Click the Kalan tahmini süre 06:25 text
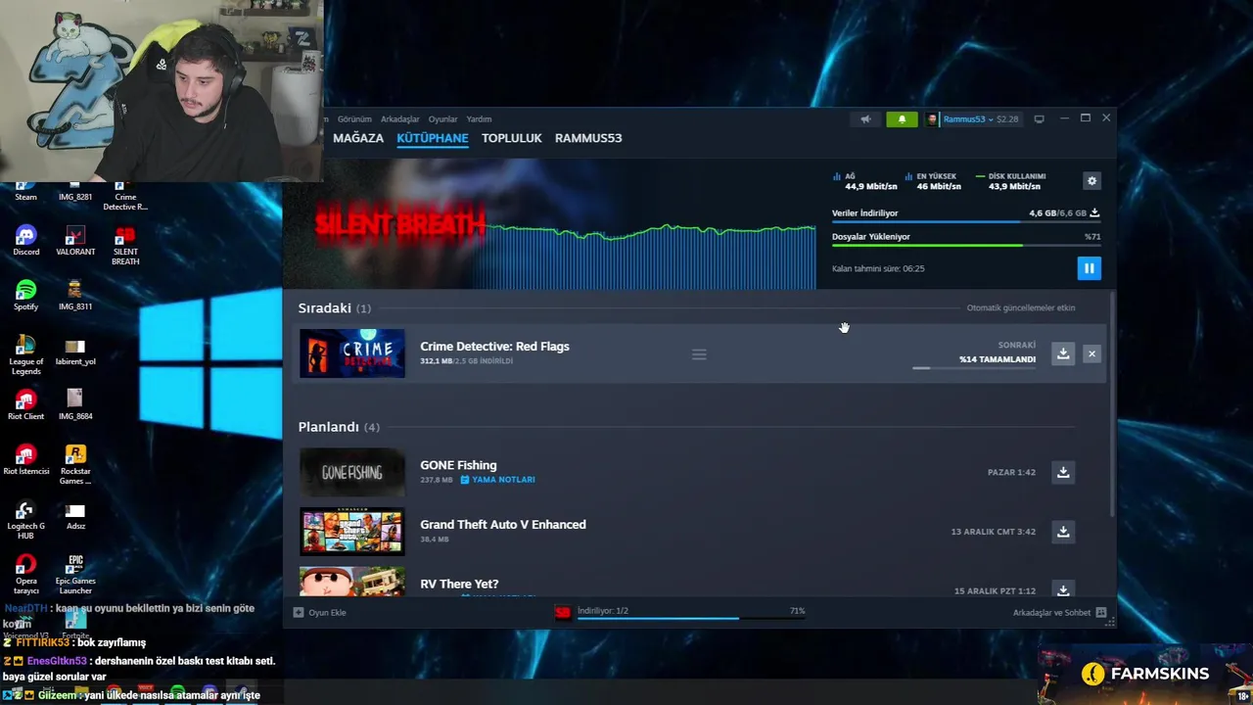Image resolution: width=1253 pixels, height=705 pixels. coord(878,268)
